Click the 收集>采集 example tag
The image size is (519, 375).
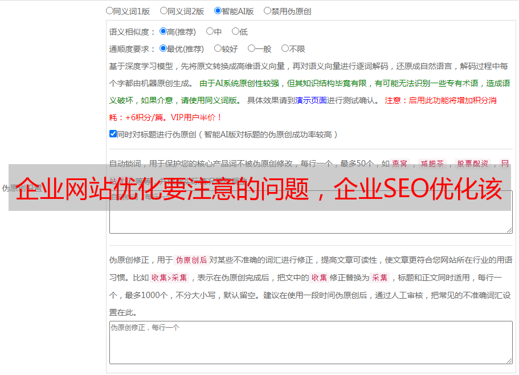point(169,278)
